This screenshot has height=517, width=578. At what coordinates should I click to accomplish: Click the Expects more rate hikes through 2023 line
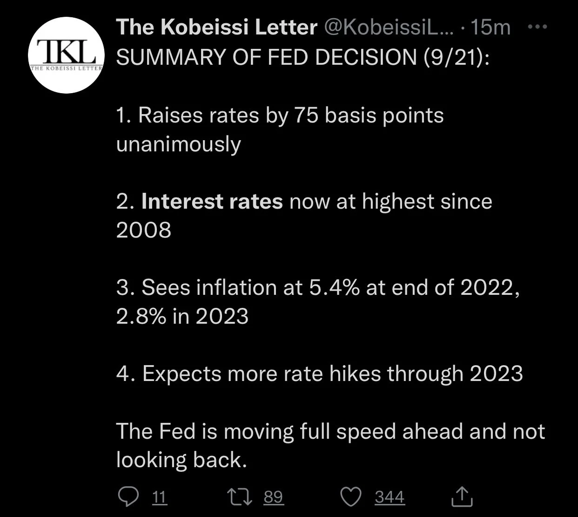(x=320, y=374)
